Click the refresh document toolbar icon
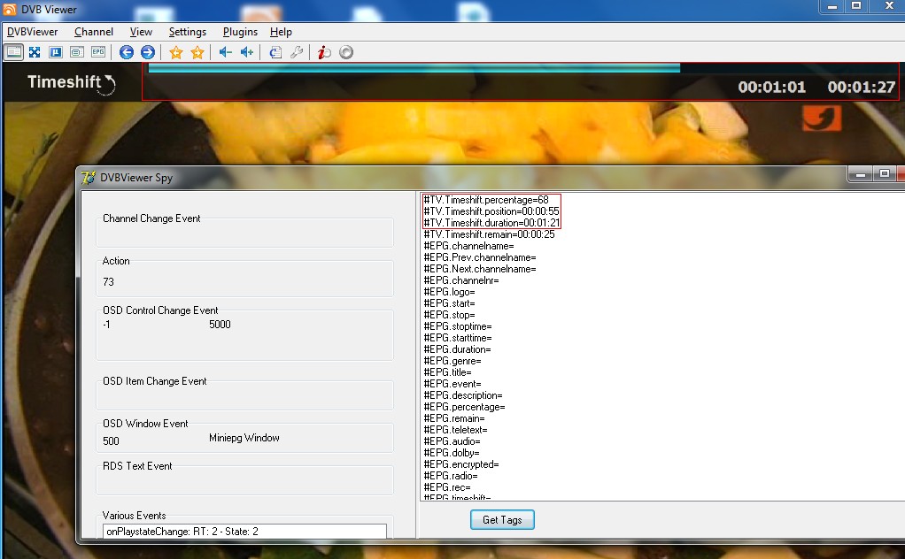The width and height of the screenshot is (905, 559). pos(275,52)
